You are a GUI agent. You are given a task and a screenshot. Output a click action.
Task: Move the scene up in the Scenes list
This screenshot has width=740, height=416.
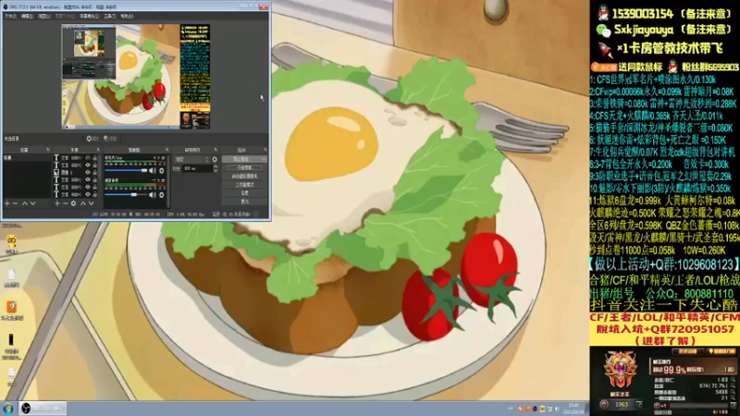click(25, 203)
